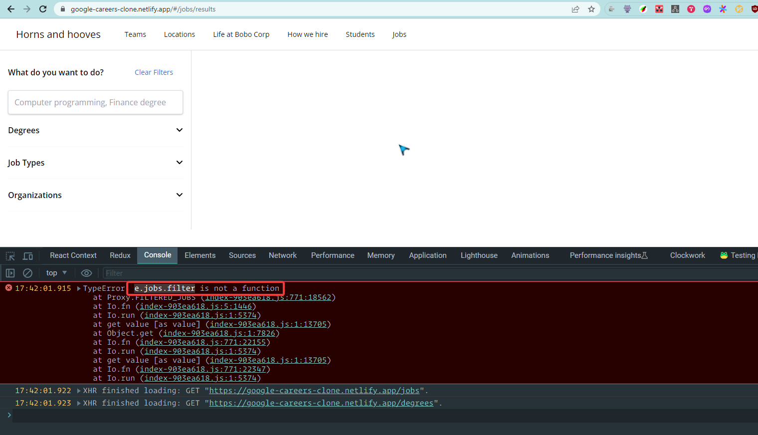Screen dimensions: 758x435
Task: Select the Console tab
Action: click(158, 255)
